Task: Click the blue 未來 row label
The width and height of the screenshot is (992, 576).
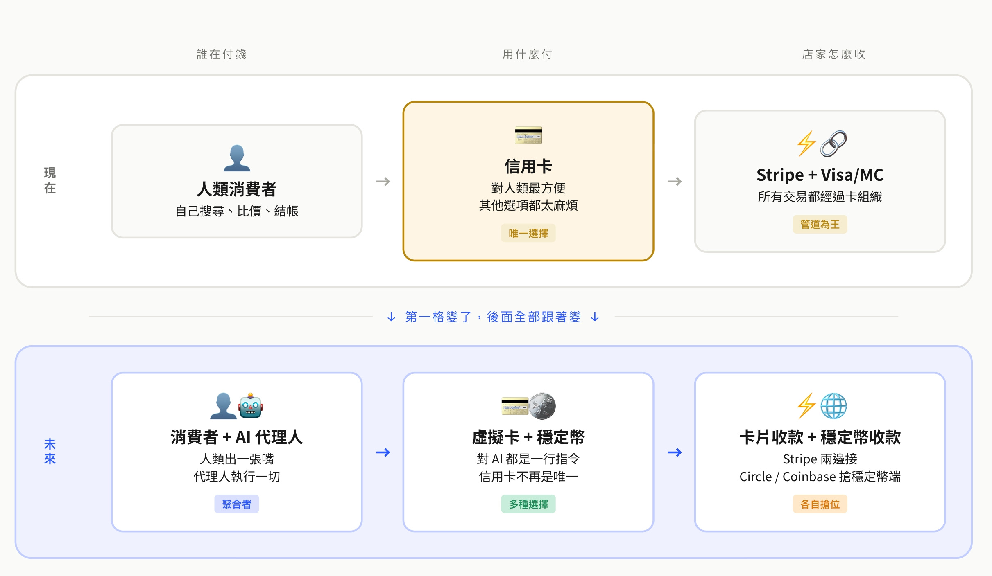Action: [50, 451]
